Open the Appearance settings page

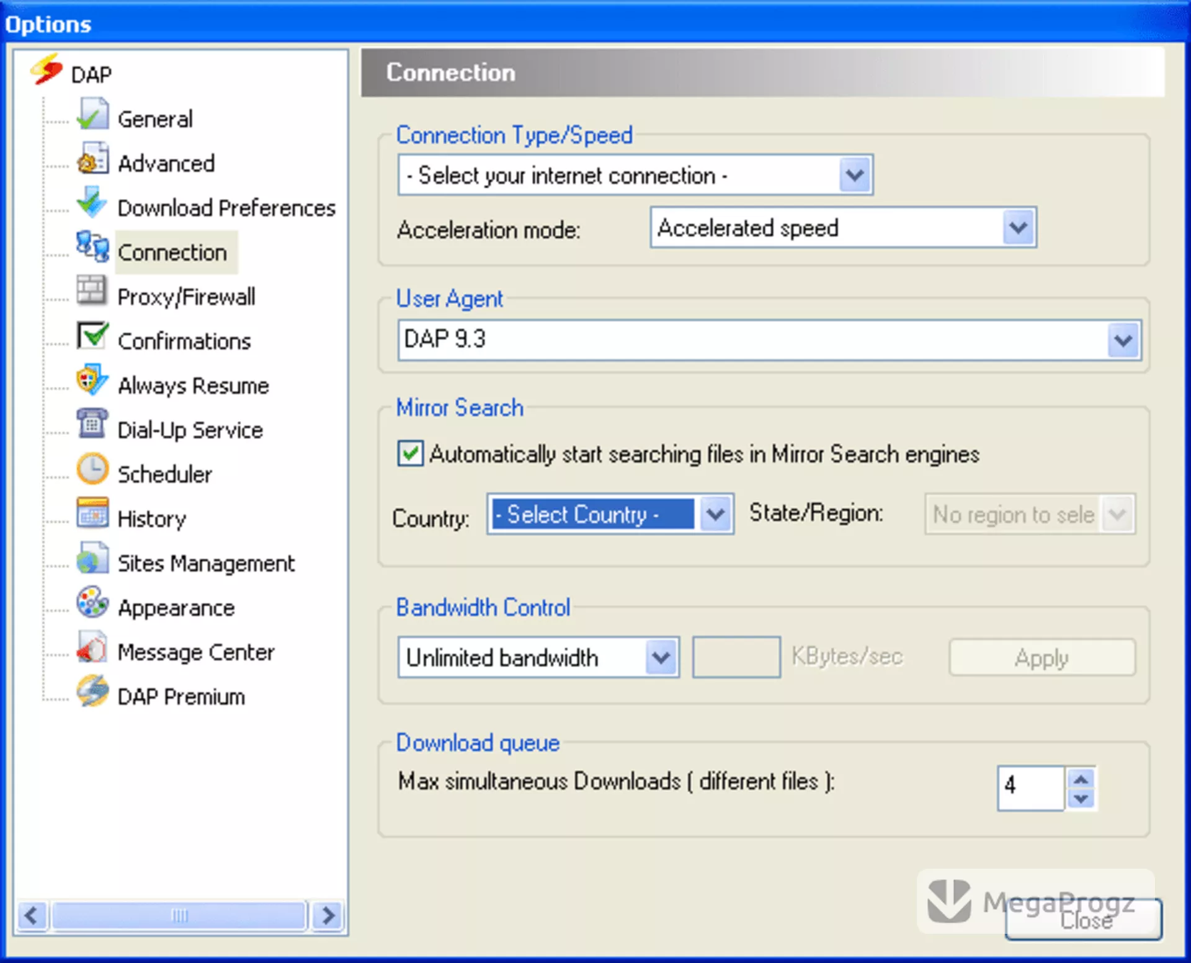[177, 608]
